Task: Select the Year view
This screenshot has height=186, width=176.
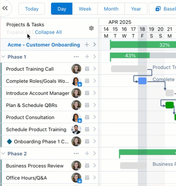Action: pos(136,9)
